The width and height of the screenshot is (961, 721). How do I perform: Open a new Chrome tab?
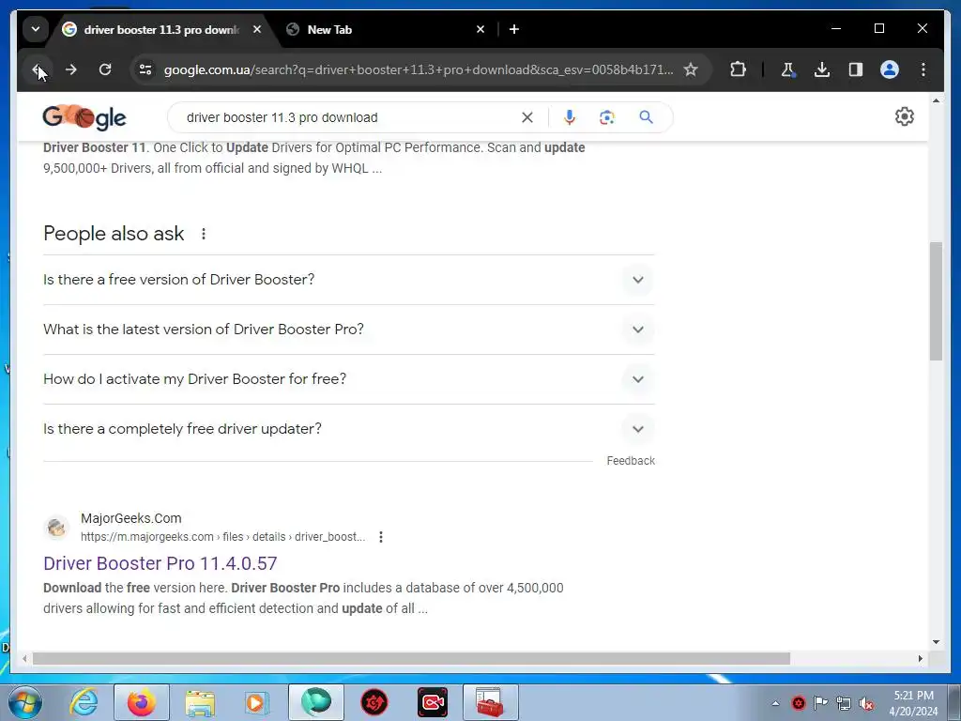pyautogui.click(x=514, y=29)
